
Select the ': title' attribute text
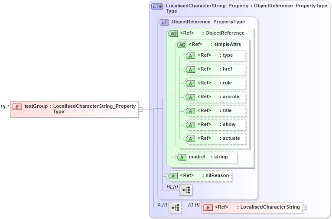pyautogui.click(x=225, y=110)
